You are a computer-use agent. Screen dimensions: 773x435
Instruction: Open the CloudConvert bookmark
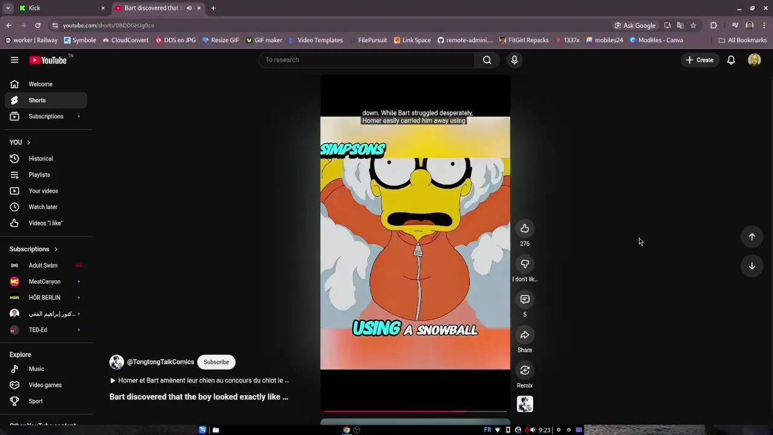click(x=125, y=40)
